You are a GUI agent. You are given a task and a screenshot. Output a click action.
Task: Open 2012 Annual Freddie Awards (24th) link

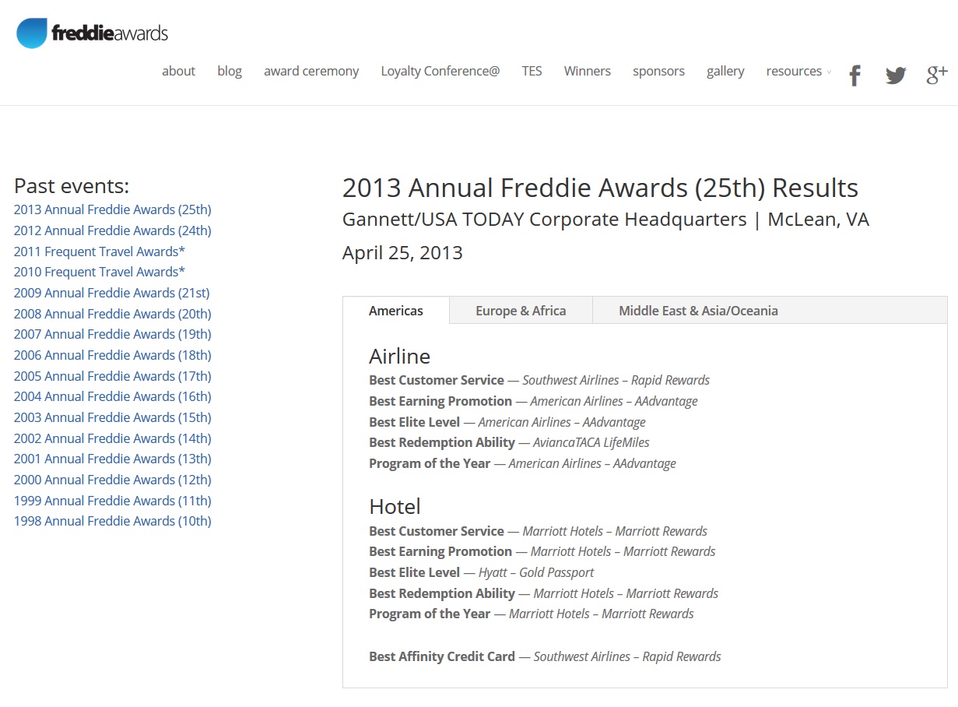(x=112, y=230)
